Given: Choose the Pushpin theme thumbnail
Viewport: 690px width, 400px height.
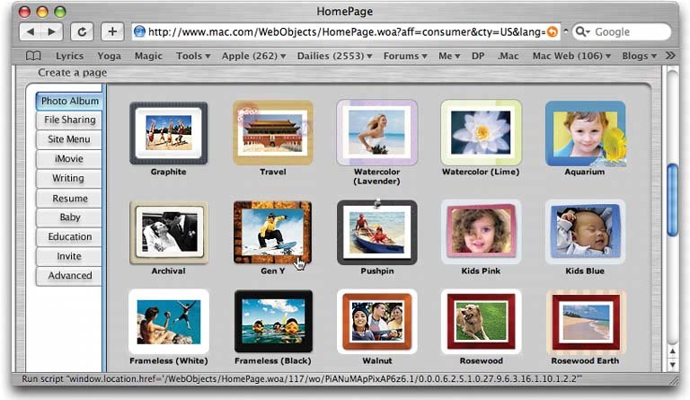Looking at the screenshot, I should (x=377, y=232).
